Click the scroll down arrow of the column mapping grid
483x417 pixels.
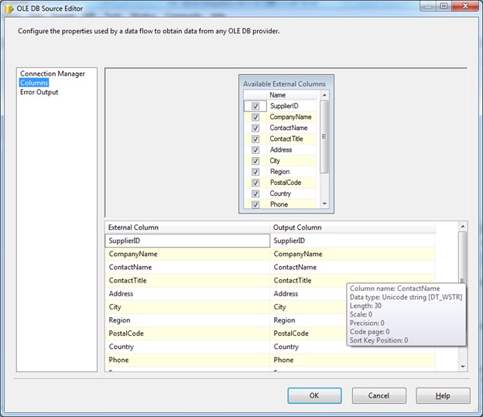pos(463,367)
